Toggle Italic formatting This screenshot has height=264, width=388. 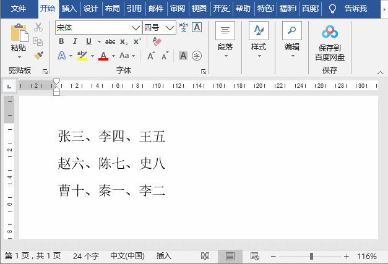[75, 41]
